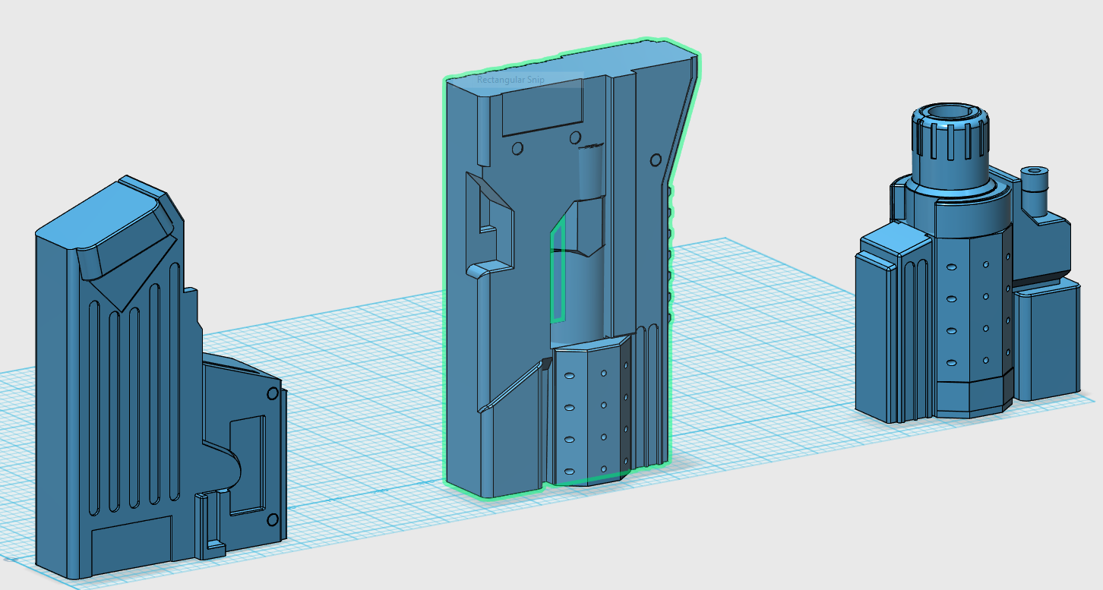1103x590 pixels.
Task: Select the lower circular hole on left model's flange
Action: pyautogui.click(x=273, y=520)
